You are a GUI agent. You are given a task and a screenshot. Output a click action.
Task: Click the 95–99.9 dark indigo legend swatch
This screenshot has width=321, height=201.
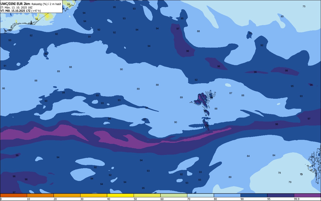(281, 195)
